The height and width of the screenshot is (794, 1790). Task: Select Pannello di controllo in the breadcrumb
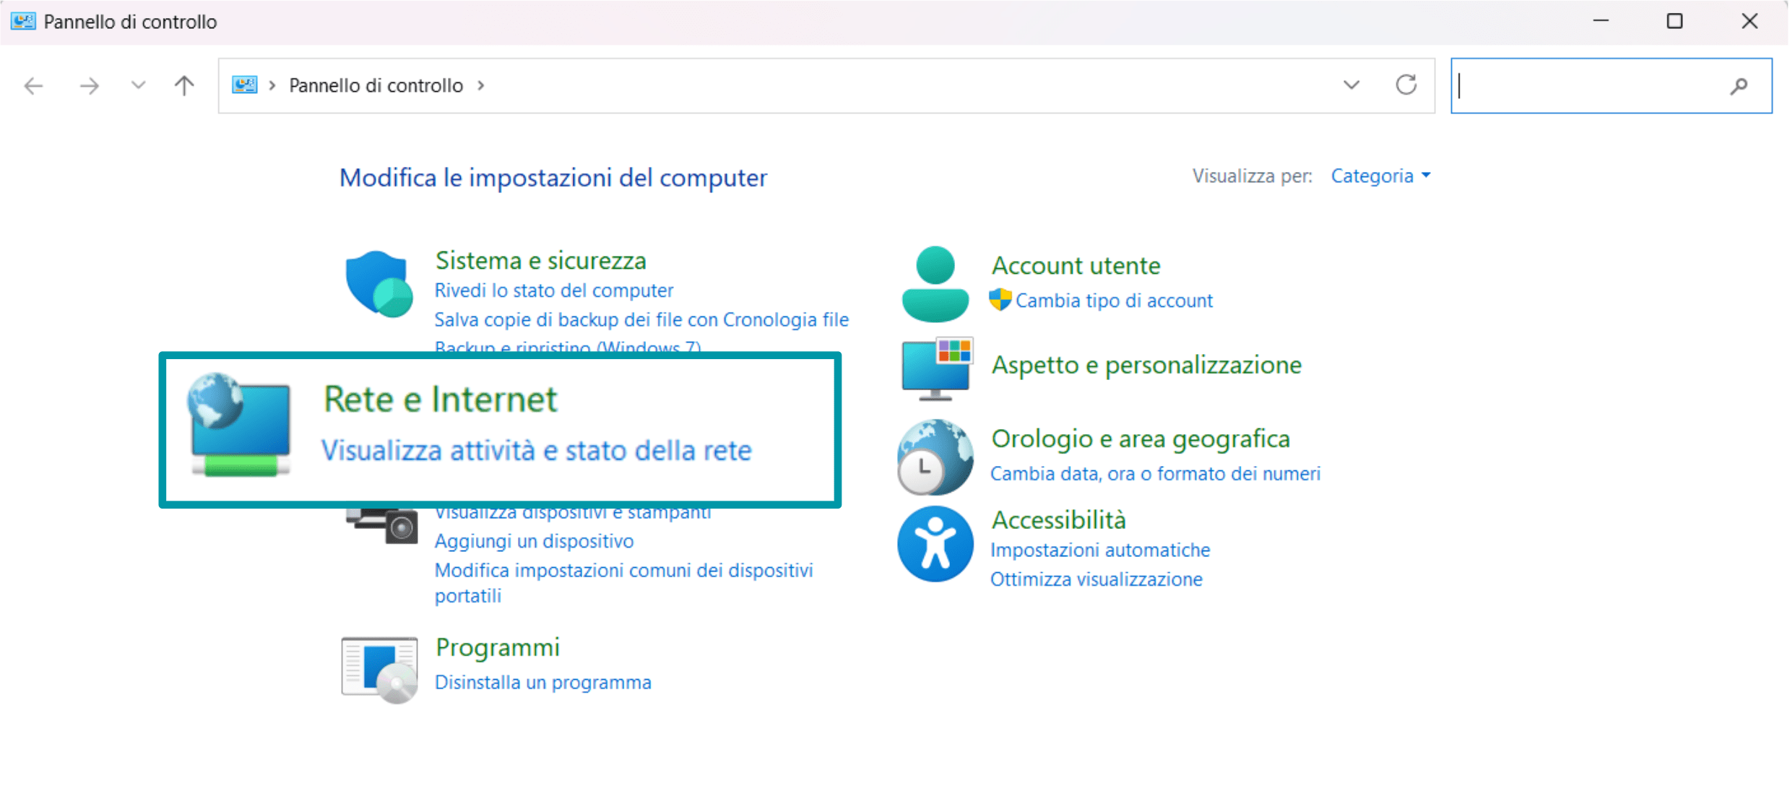pyautogui.click(x=376, y=85)
